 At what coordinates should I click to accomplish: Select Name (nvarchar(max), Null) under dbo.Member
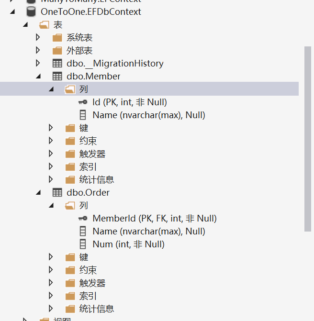148,115
